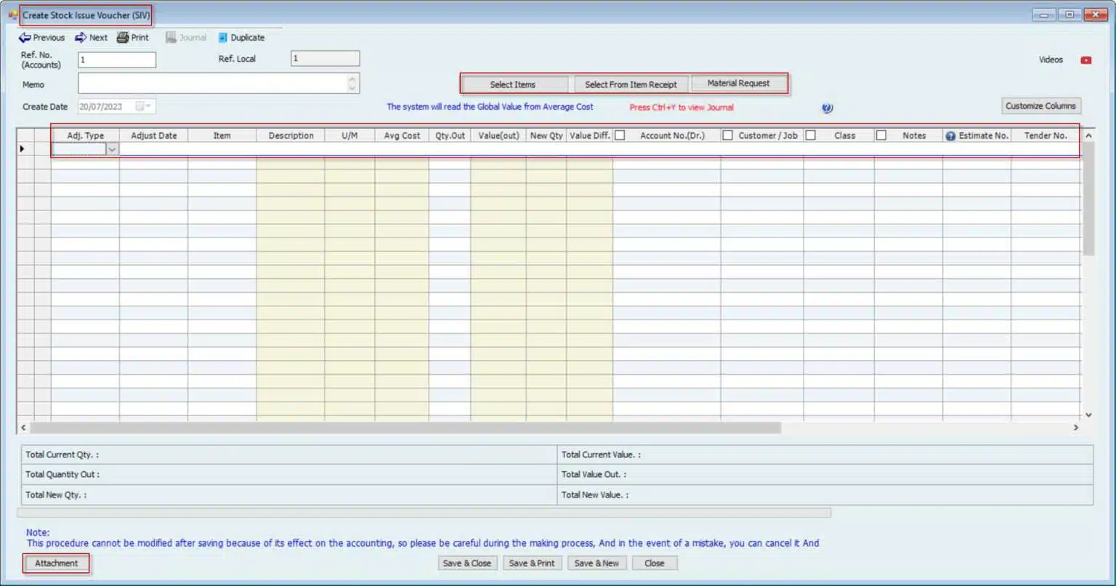Click the 'Total Value Out. :' label

coord(594,474)
